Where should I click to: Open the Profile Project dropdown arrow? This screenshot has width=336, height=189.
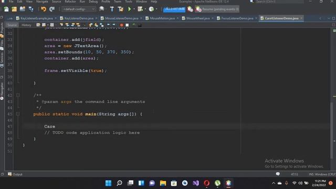coord(156,9)
